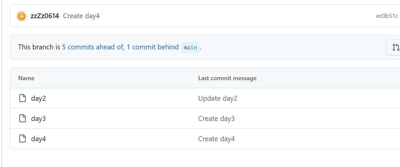This screenshot has height=167, width=400.
Task: Open commit hash ec0b51c
Action: pyautogui.click(x=387, y=16)
